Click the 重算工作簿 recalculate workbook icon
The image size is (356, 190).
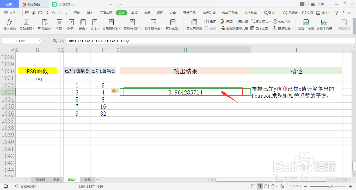[x=306, y=22]
